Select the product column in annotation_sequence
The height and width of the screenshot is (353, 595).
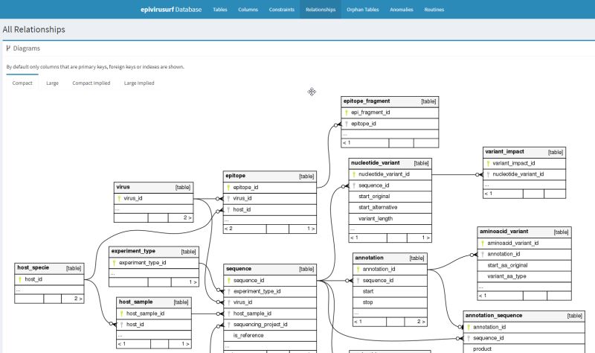(x=524, y=349)
